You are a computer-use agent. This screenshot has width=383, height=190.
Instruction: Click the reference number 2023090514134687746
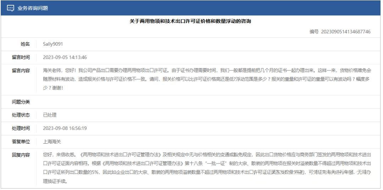tap(345, 32)
